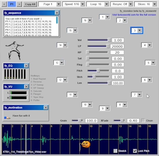
Task: Click the XFade slider handle
Action: tap(122, 120)
